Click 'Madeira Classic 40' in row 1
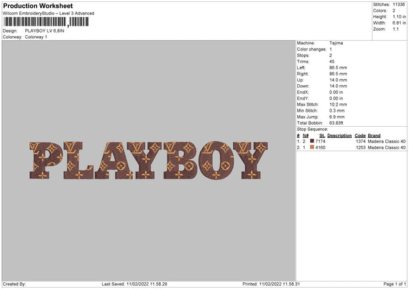Image resolution: width=409 pixels, height=289 pixels. coord(387,141)
